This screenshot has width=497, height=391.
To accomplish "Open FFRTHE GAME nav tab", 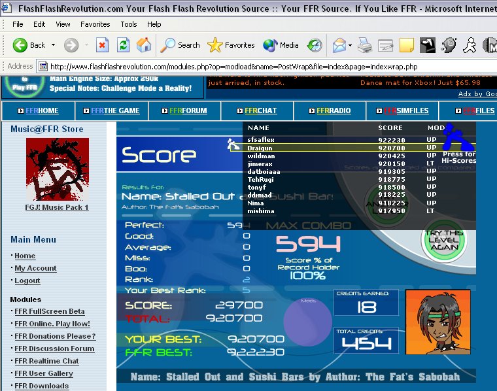I will click(112, 110).
